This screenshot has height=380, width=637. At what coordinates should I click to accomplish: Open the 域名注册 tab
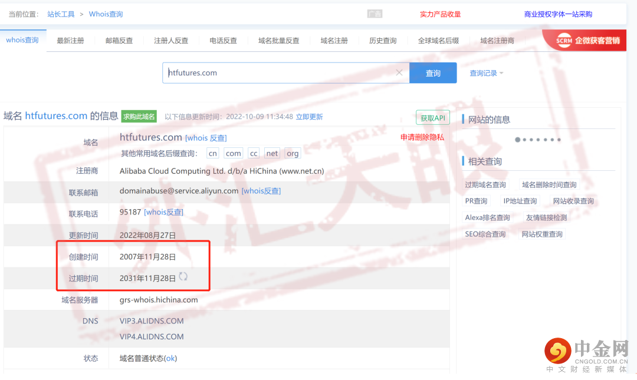[x=334, y=41]
